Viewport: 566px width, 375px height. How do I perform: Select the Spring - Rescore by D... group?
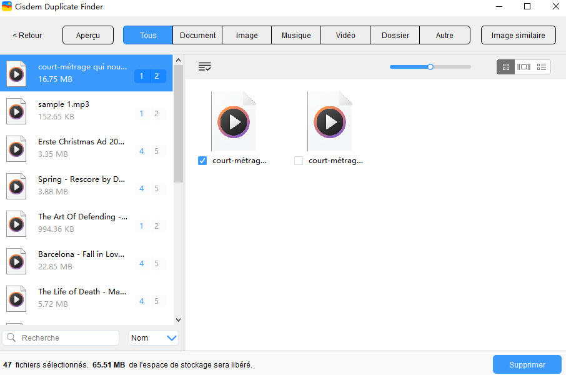click(x=86, y=186)
